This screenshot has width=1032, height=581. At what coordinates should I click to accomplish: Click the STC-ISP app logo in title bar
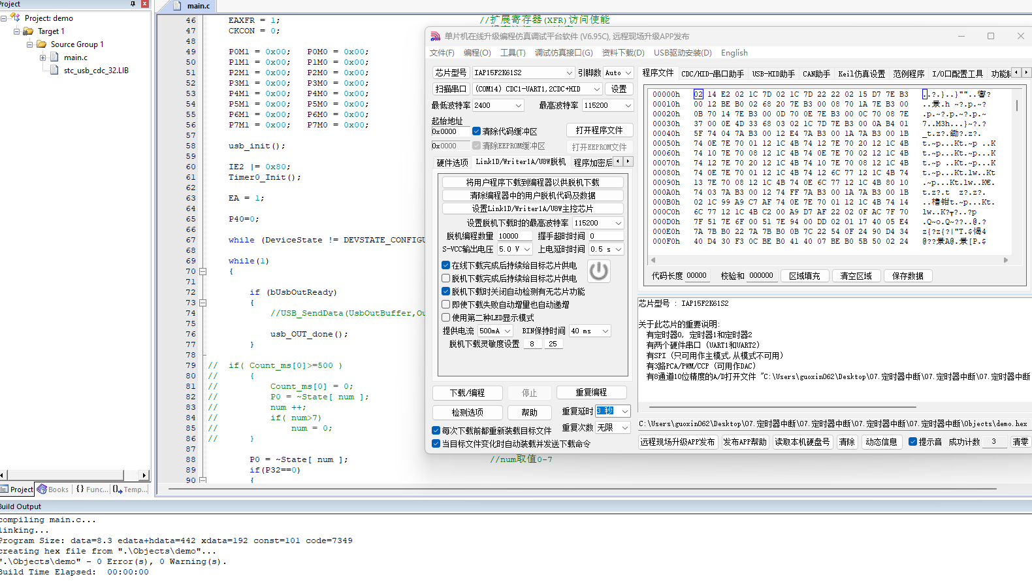tap(436, 37)
